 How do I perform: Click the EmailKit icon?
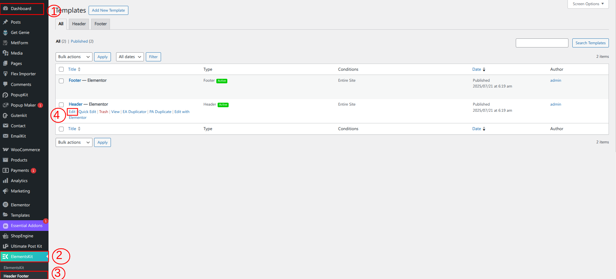5,136
